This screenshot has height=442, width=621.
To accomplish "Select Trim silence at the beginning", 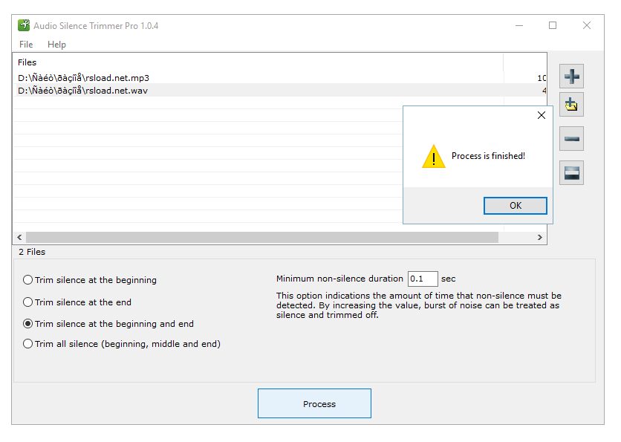I will click(x=28, y=280).
